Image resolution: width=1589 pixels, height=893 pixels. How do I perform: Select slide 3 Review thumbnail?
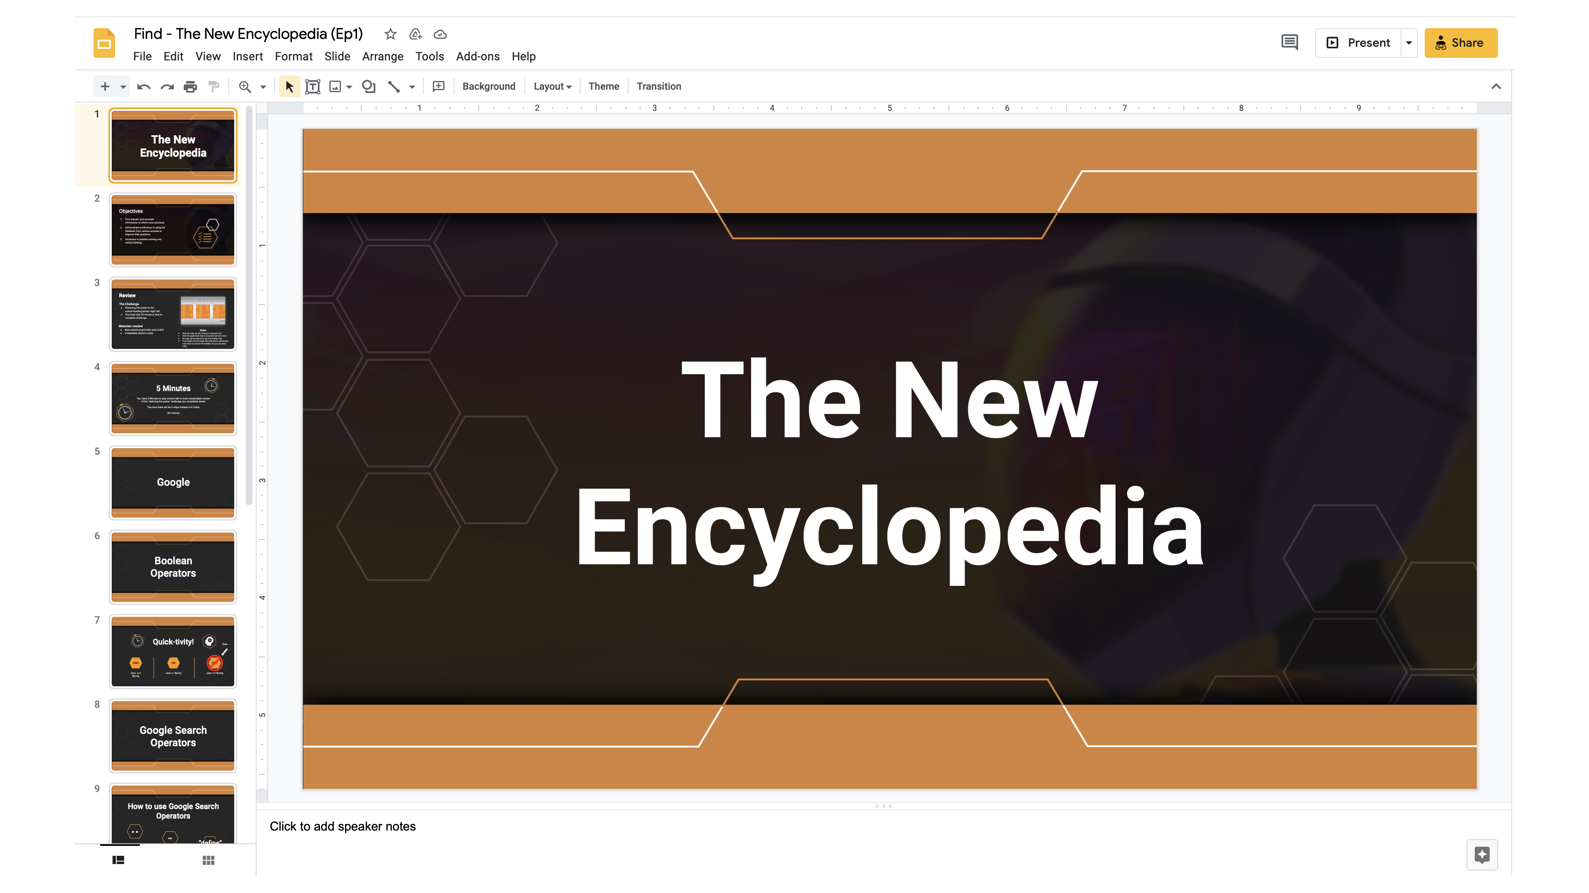click(x=173, y=314)
